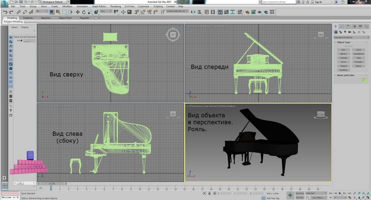Image resolution: width=371 pixels, height=200 pixels.
Task: Click the Undo icon on the toolbar
Action: point(6,12)
